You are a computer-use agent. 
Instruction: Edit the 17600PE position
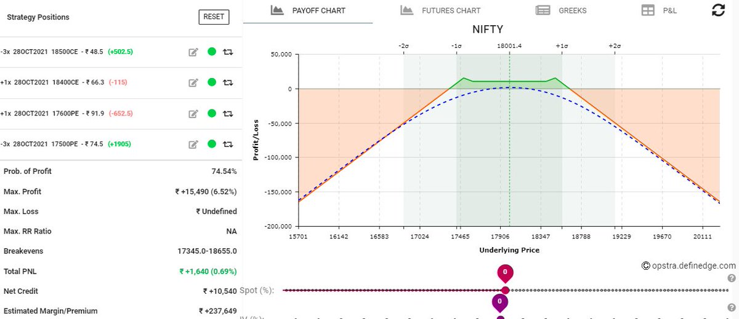(x=193, y=113)
